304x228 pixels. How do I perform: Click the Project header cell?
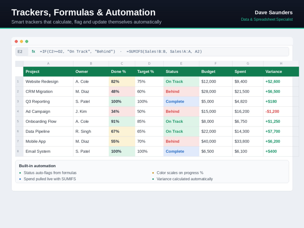48,71
